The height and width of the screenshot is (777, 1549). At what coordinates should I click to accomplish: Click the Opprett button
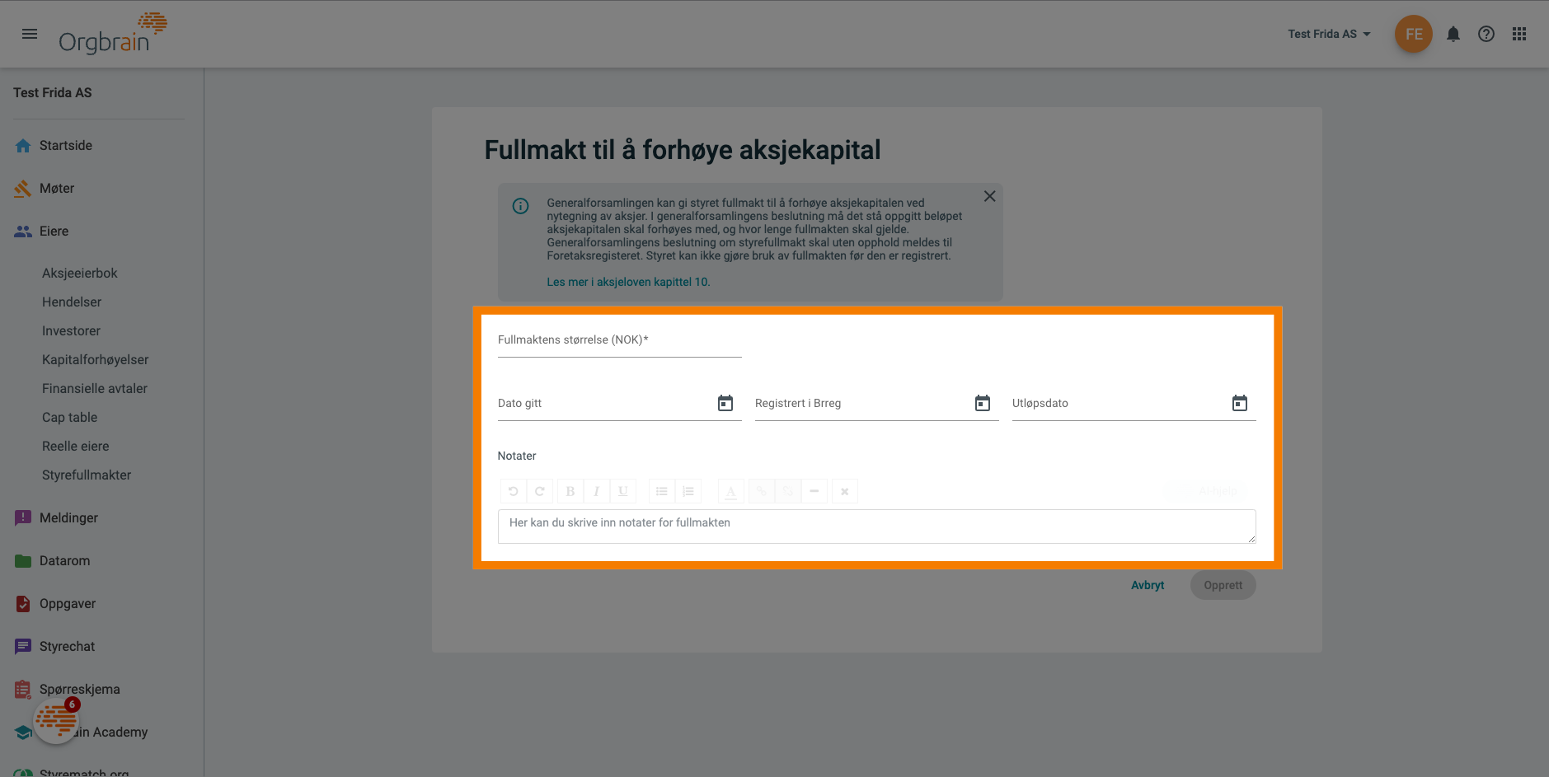(1223, 585)
